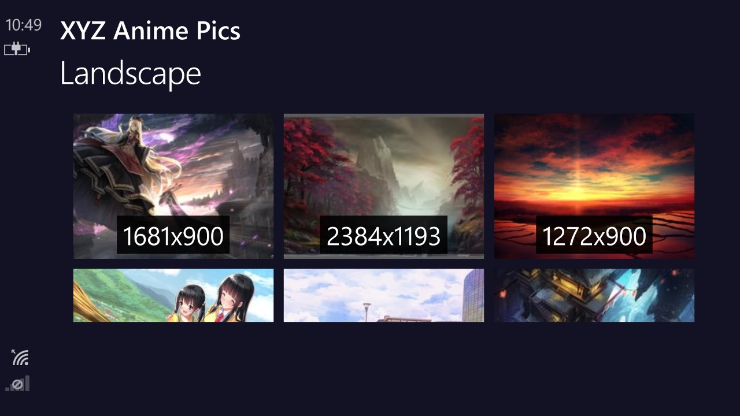Open the lantern-lit night building wallpaper
This screenshot has height=416, width=740.
coord(594,295)
